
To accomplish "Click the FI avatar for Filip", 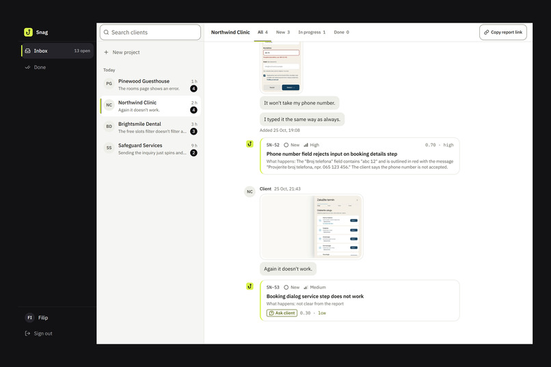I will (29, 318).
